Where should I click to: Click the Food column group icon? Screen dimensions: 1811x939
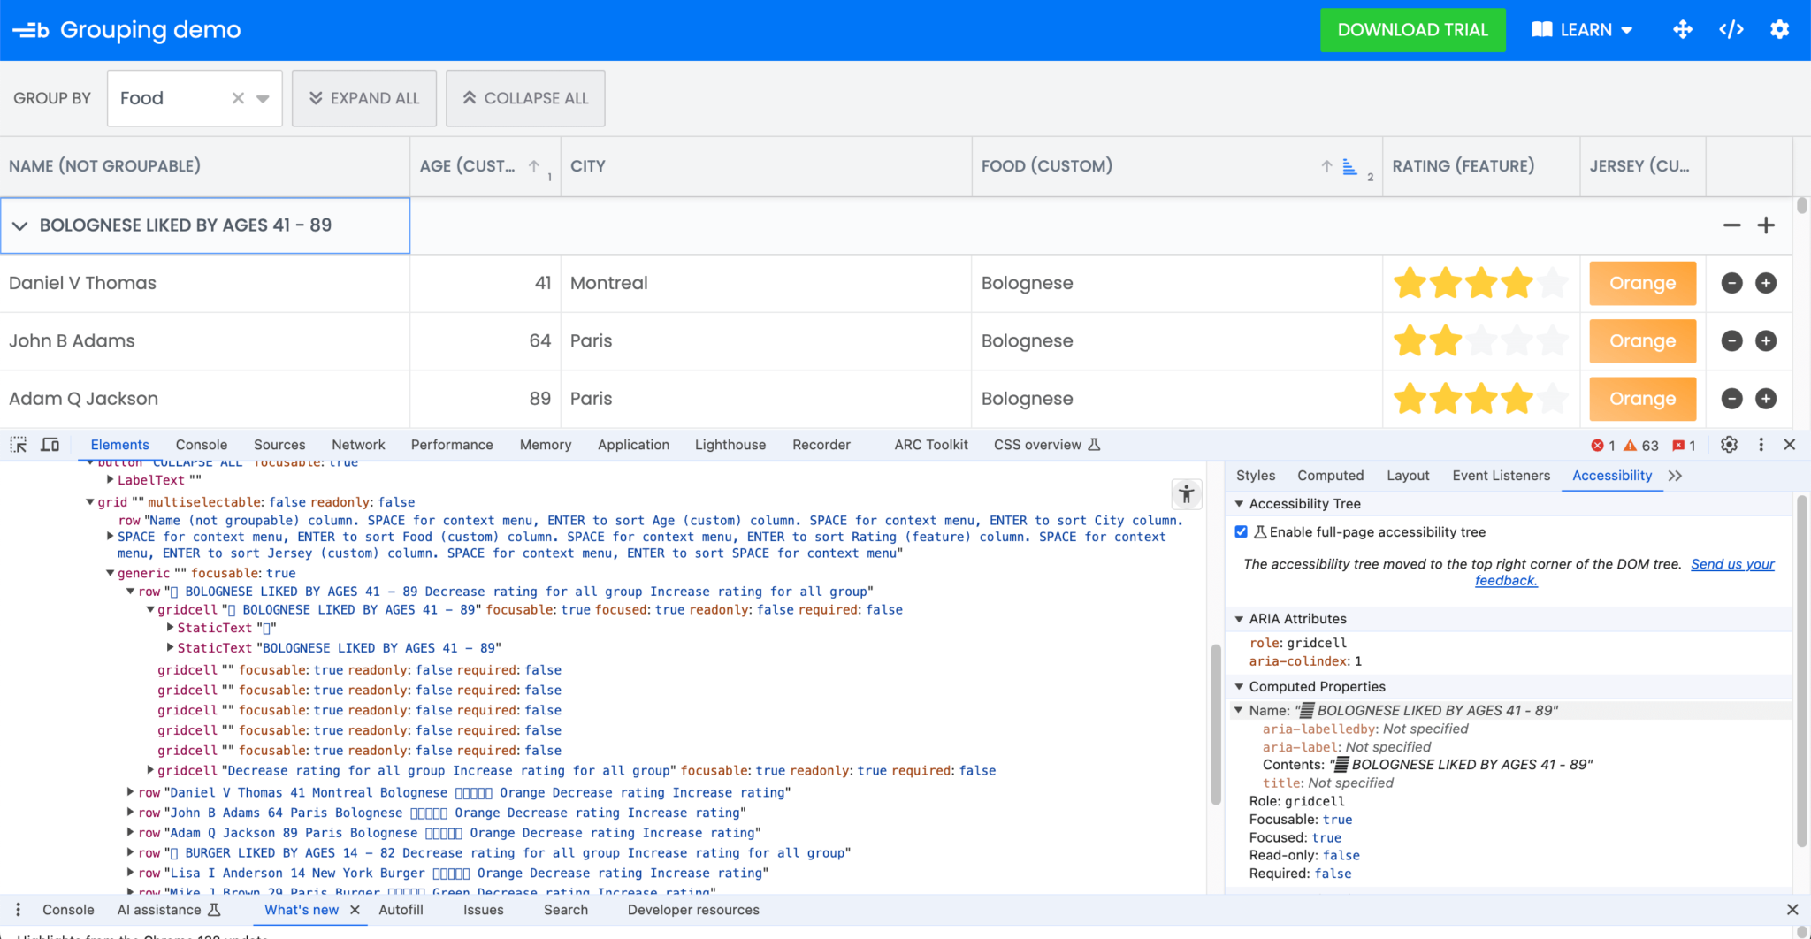coord(1349,166)
